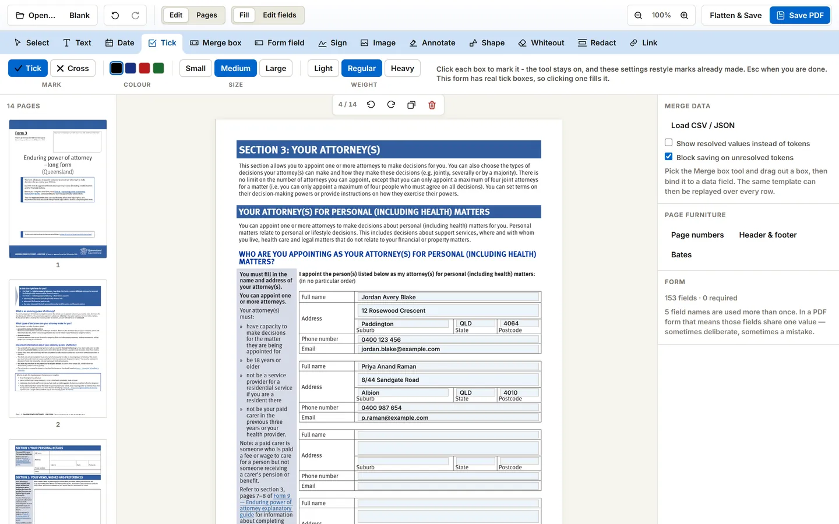The image size is (839, 524).
Task: Undo the last action
Action: click(115, 15)
